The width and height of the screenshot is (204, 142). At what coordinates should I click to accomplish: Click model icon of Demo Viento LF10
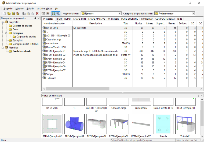[x=44, y=47]
